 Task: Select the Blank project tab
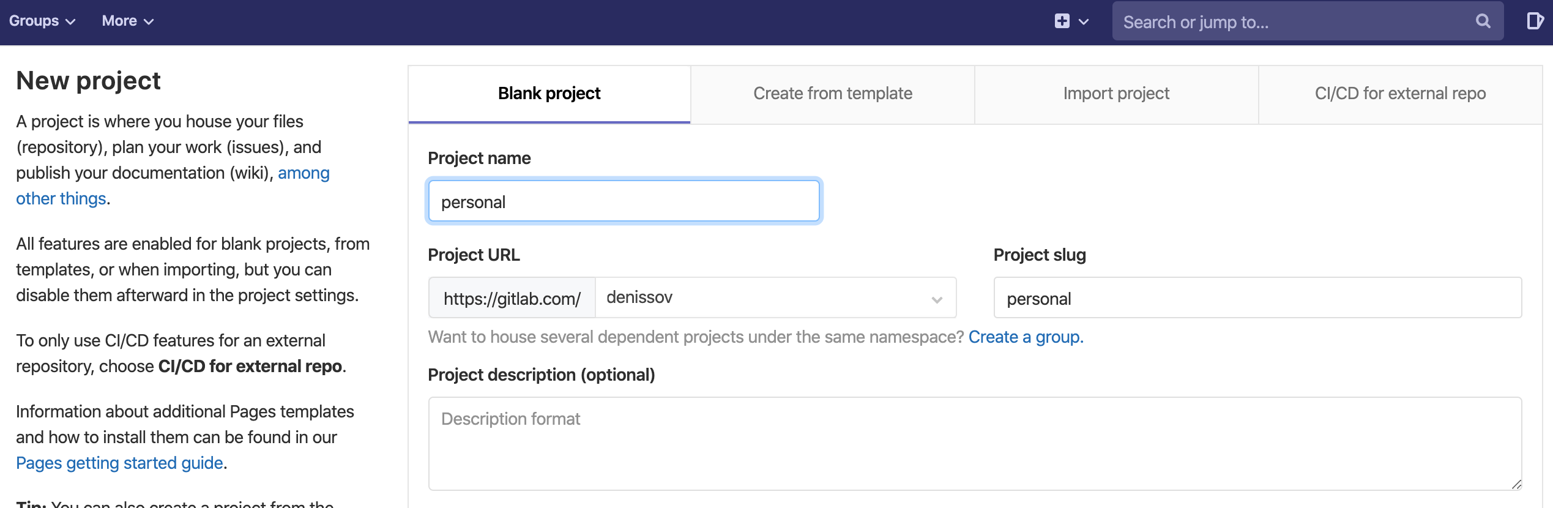pos(549,94)
